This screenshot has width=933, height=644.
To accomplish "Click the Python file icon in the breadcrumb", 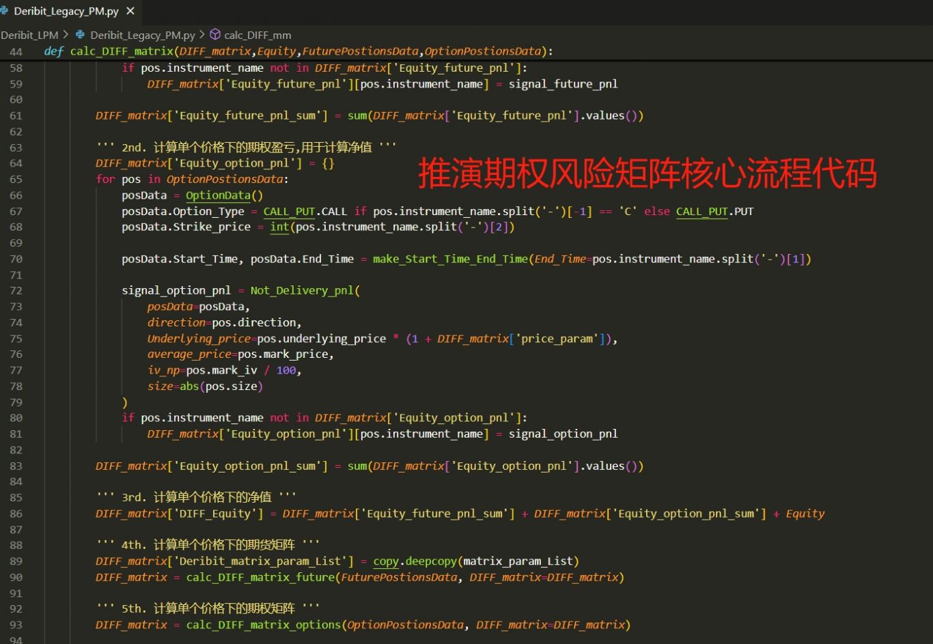I will tap(81, 35).
